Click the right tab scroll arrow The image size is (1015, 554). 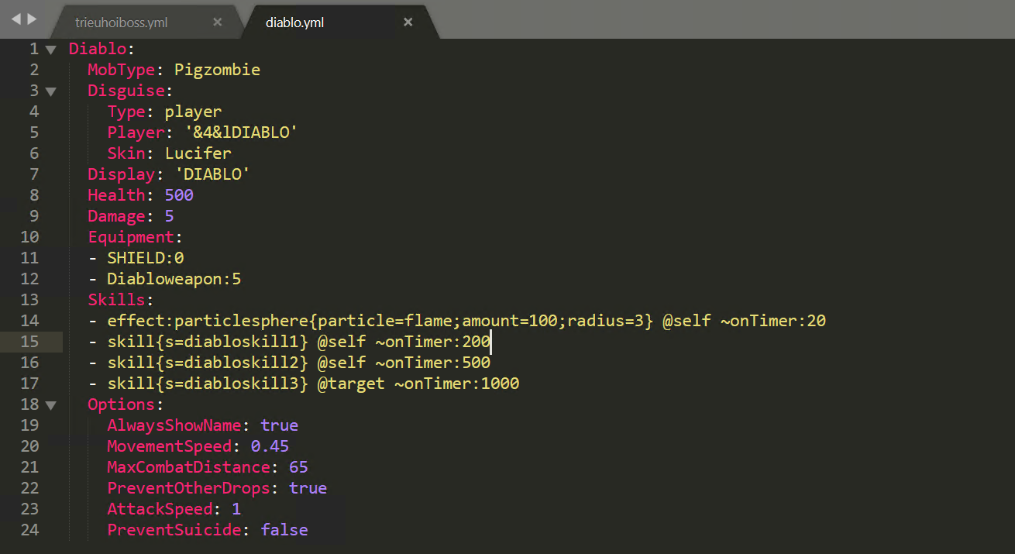click(x=32, y=19)
